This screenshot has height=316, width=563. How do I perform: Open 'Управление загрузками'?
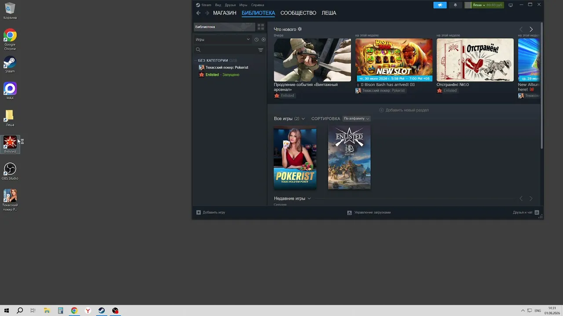click(369, 212)
